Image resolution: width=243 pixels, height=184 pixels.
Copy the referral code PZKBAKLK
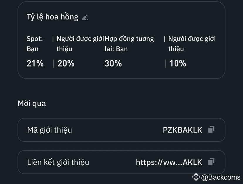point(211,129)
